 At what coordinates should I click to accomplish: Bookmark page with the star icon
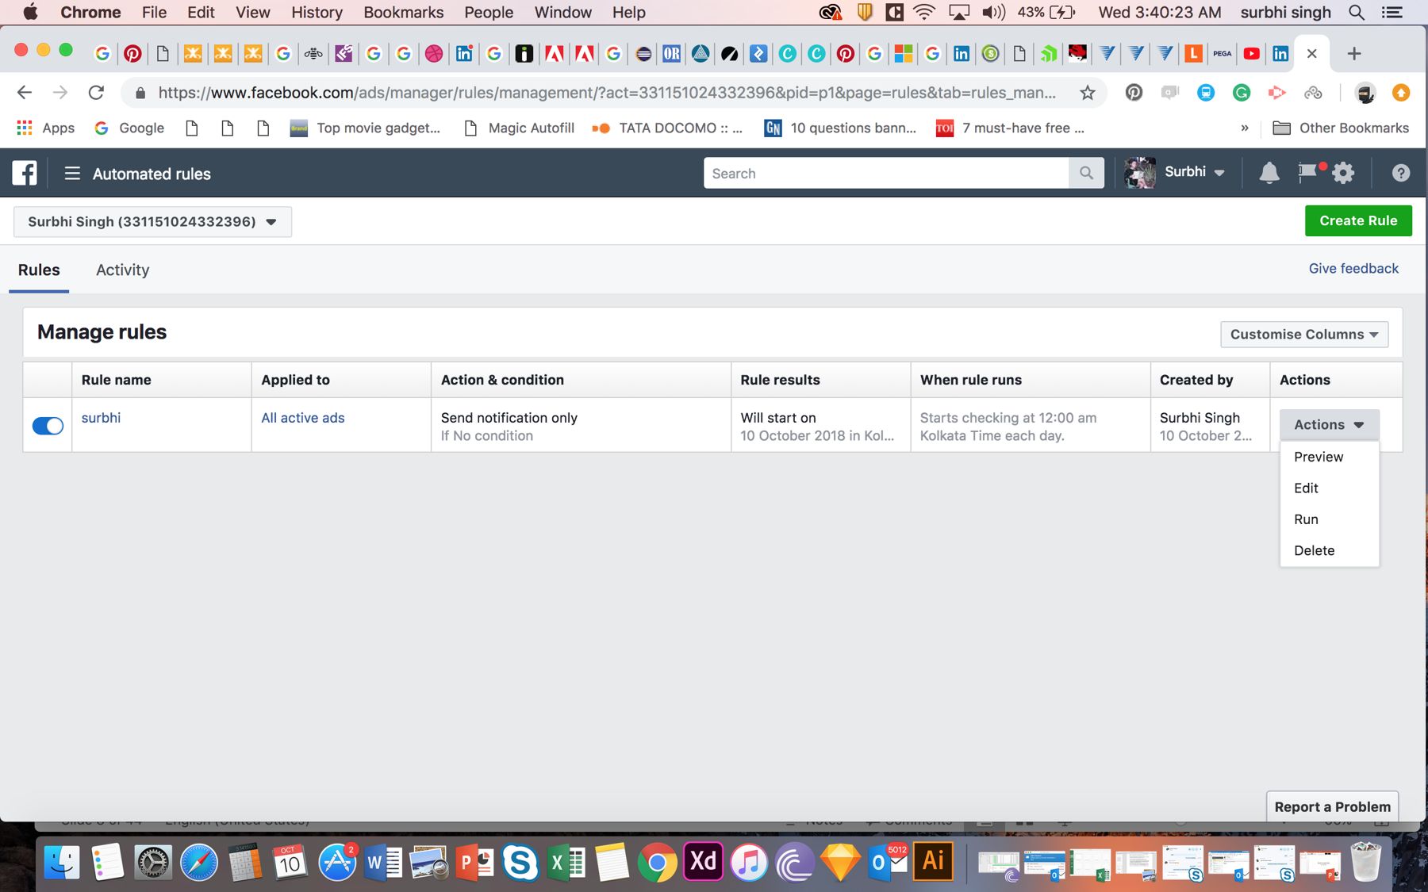click(x=1088, y=93)
